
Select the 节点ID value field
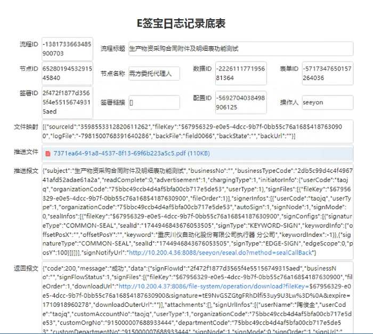(67, 74)
